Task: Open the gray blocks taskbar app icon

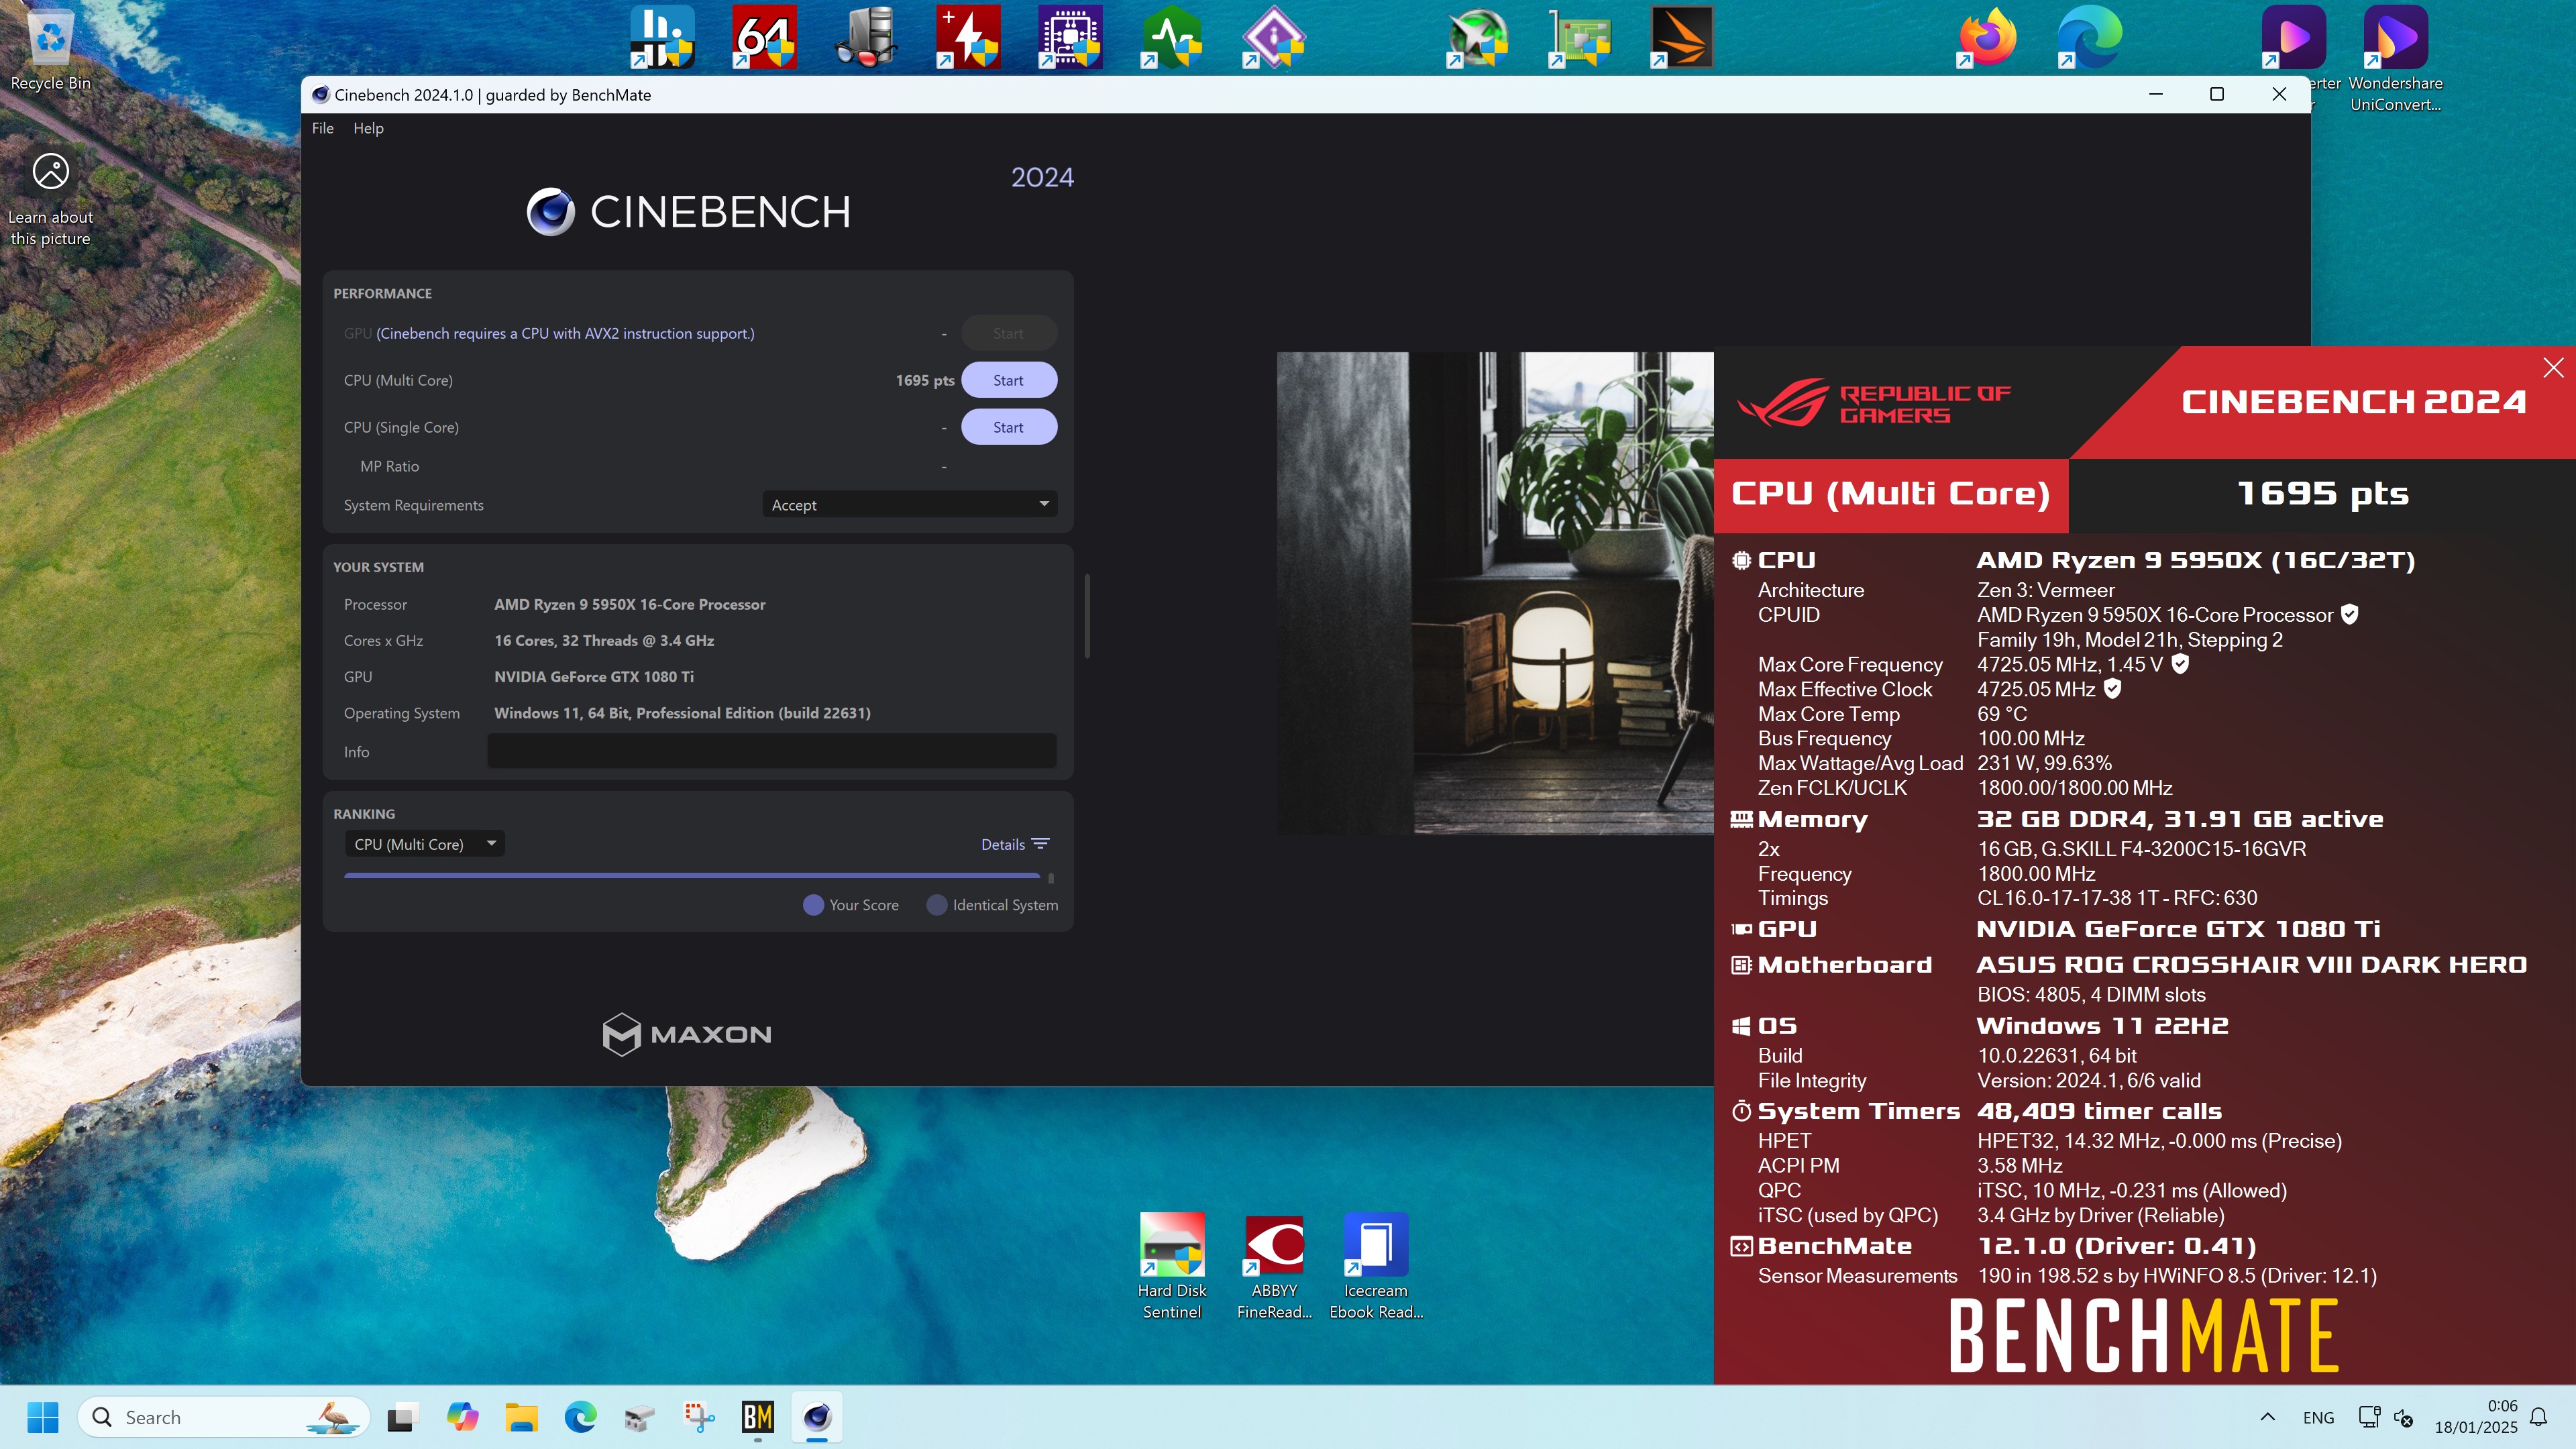Action: coord(640,1417)
